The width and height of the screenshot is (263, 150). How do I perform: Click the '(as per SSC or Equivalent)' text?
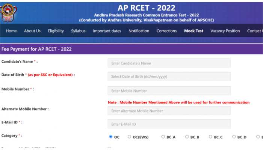point(50,75)
